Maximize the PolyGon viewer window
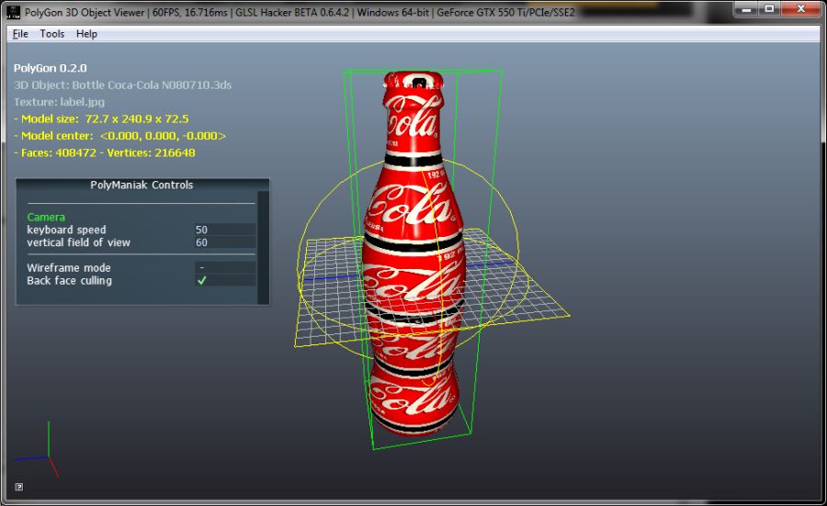Screen dimensions: 827x506 click(x=769, y=9)
